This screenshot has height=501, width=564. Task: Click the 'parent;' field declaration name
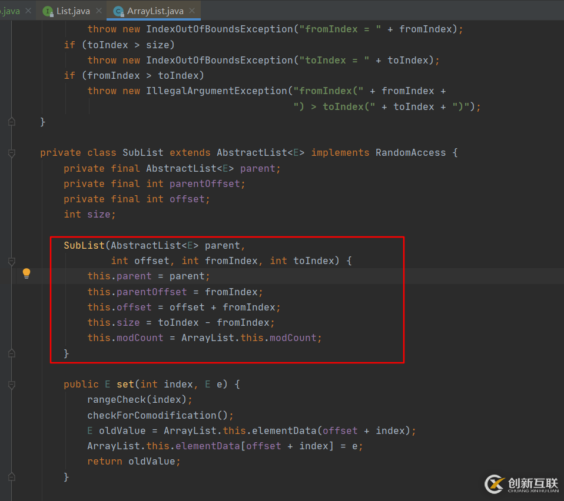click(x=260, y=168)
